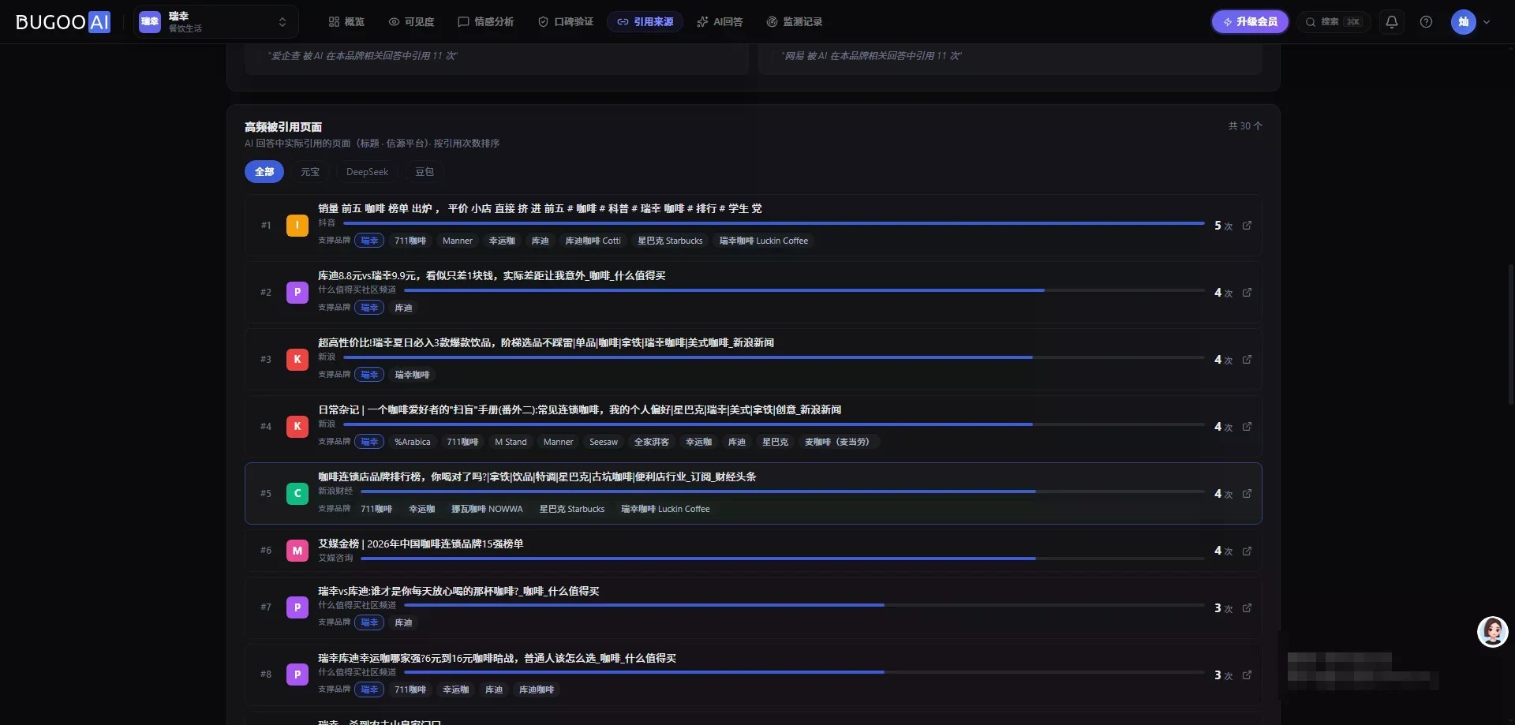Open the assistant chat avatar
1515x725 pixels.
pos(1492,632)
